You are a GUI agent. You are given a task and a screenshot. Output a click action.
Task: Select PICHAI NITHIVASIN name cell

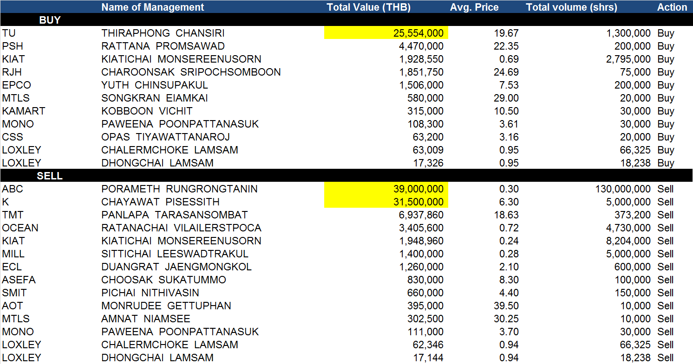[x=150, y=293]
